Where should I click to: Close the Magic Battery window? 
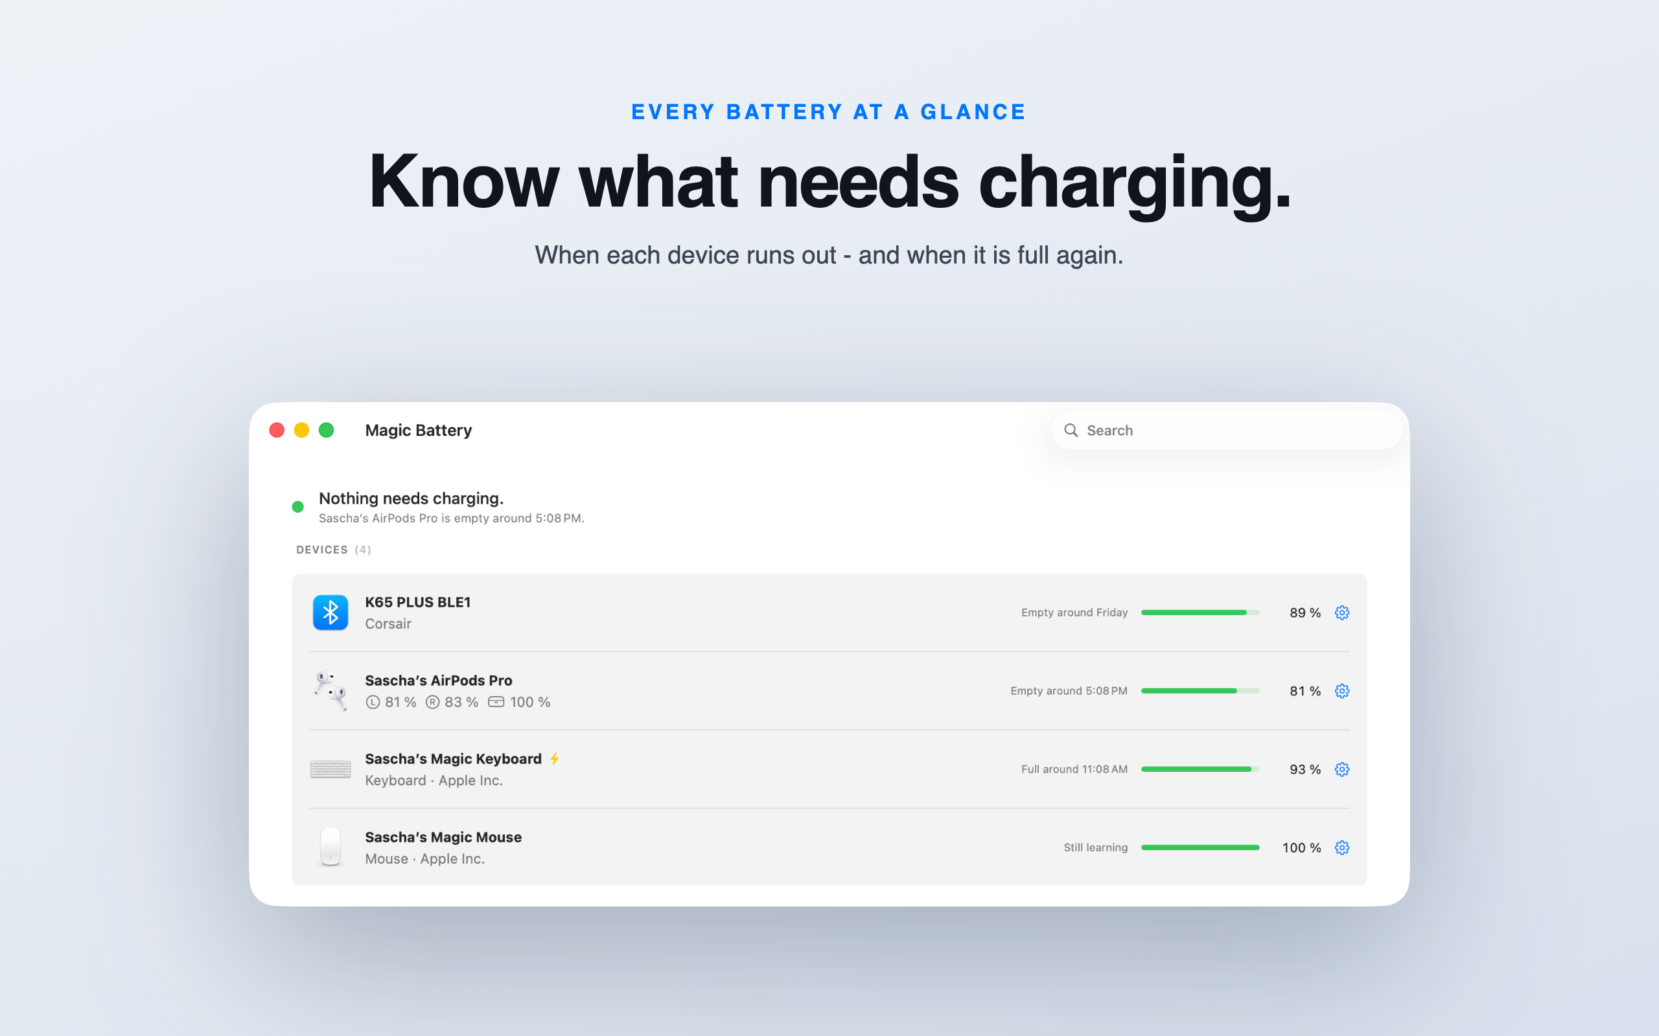pos(277,431)
